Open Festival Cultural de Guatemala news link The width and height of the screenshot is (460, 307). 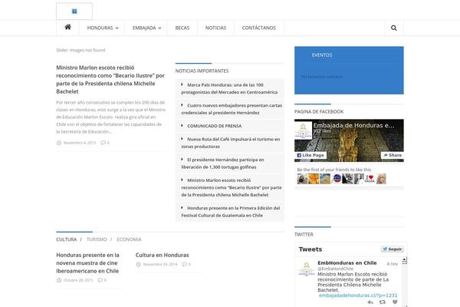231,212
